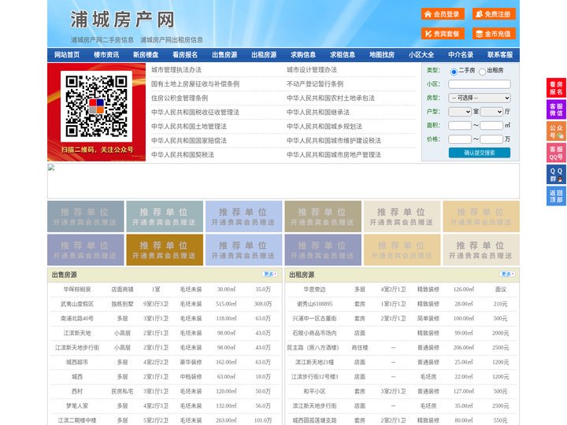
Task: Open 看房报名 navigation item
Action: 185,55
